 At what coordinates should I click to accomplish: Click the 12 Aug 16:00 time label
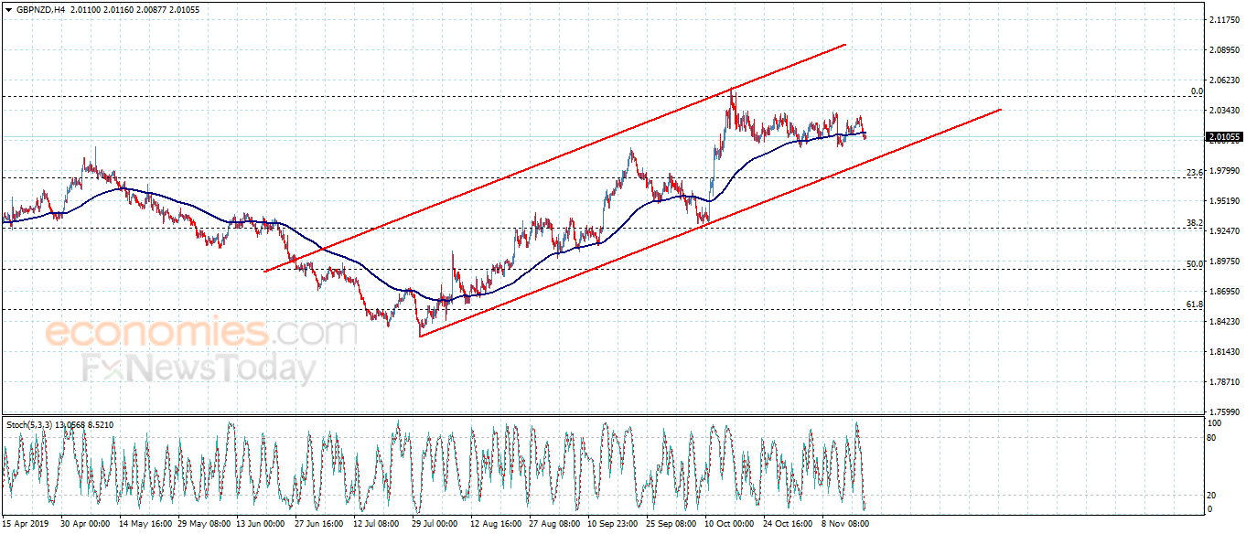pos(497,525)
